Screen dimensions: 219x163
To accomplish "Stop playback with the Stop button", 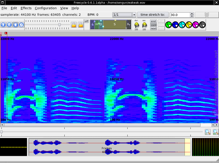I will (15, 25).
